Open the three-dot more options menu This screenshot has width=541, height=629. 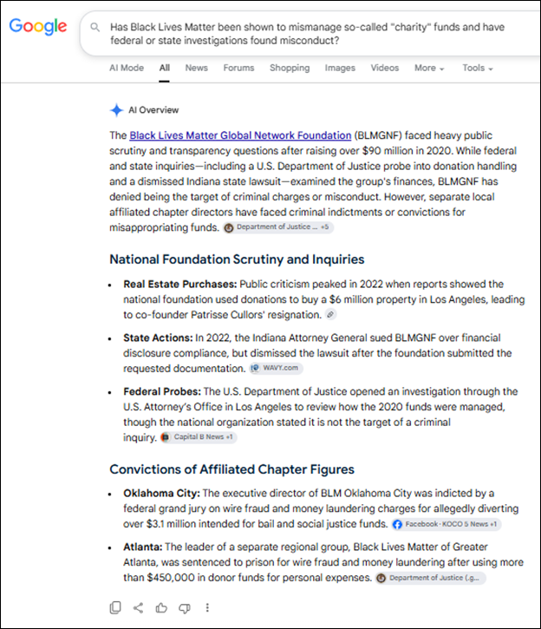pos(207,607)
